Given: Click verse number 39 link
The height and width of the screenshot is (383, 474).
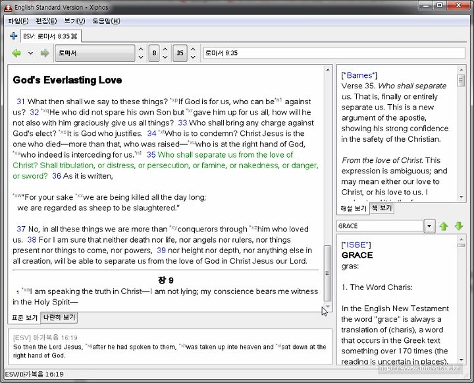Looking at the screenshot, I should coord(161,250).
